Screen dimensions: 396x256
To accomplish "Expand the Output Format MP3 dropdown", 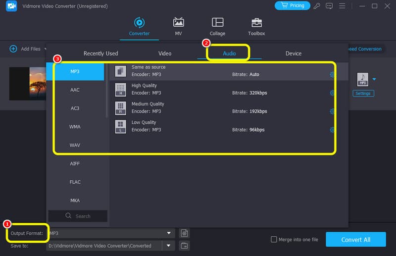I will point(169,233).
